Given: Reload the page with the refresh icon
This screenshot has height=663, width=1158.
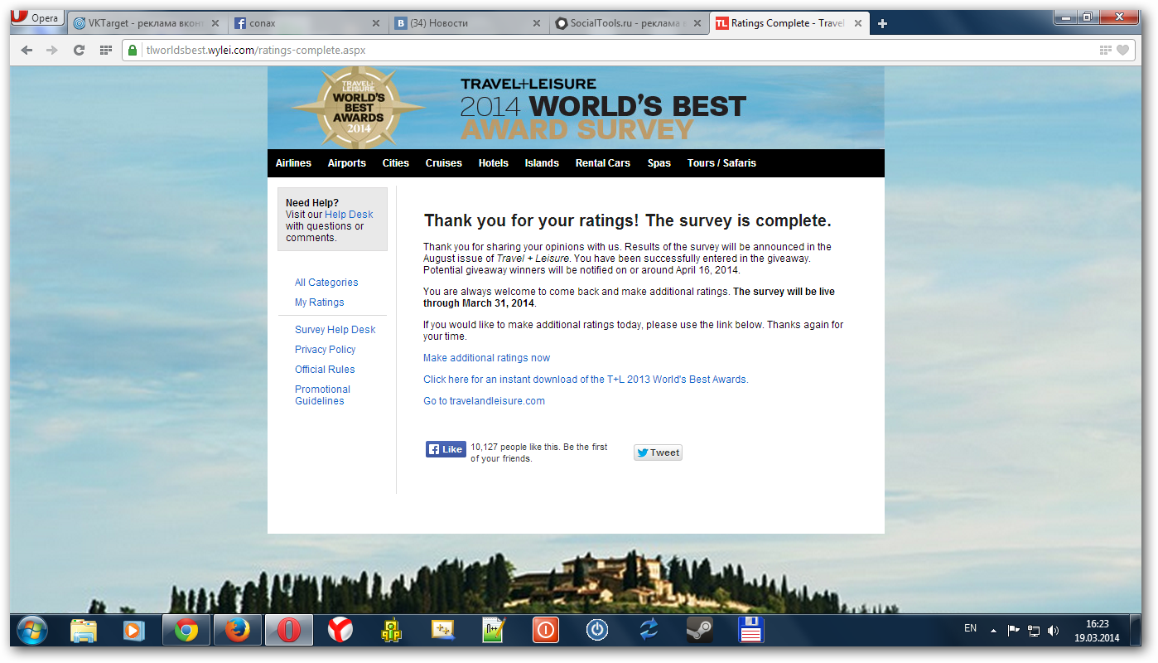Looking at the screenshot, I should pyautogui.click(x=80, y=51).
